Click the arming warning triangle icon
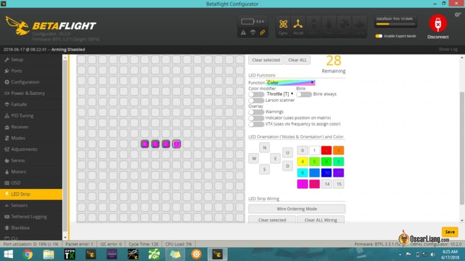Image resolution: width=465 pixels, height=261 pixels. [x=243, y=33]
